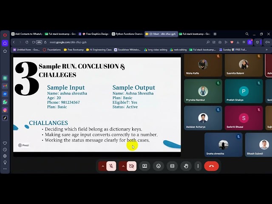Open Messenger in the Opera sidebar
The height and width of the screenshot is (204, 272).
click(x=5, y=94)
